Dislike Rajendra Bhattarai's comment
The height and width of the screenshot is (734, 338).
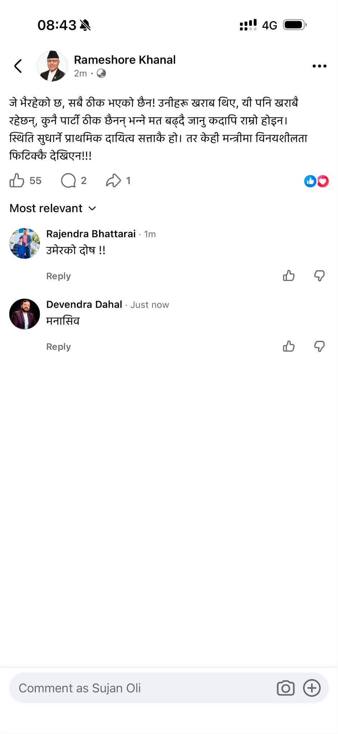pos(319,276)
